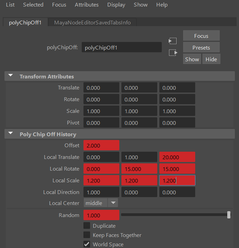Click Local Scale Y field
The width and height of the screenshot is (239, 248).
point(139,180)
